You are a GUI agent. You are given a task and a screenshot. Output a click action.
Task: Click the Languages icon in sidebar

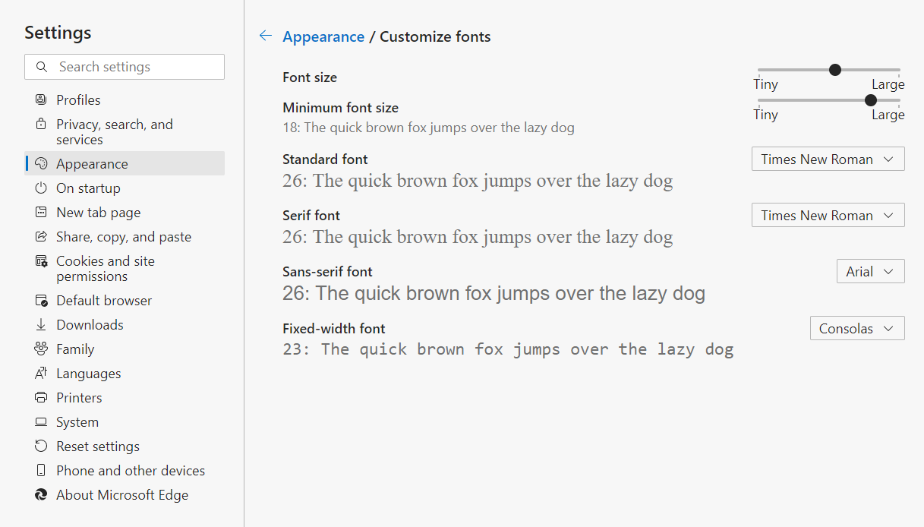click(x=41, y=374)
